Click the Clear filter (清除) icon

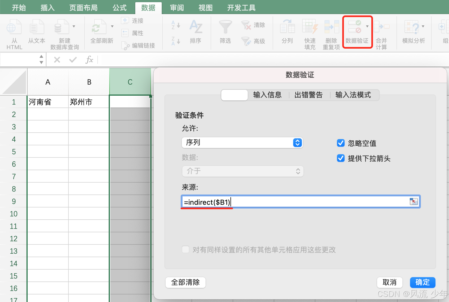pos(246,25)
